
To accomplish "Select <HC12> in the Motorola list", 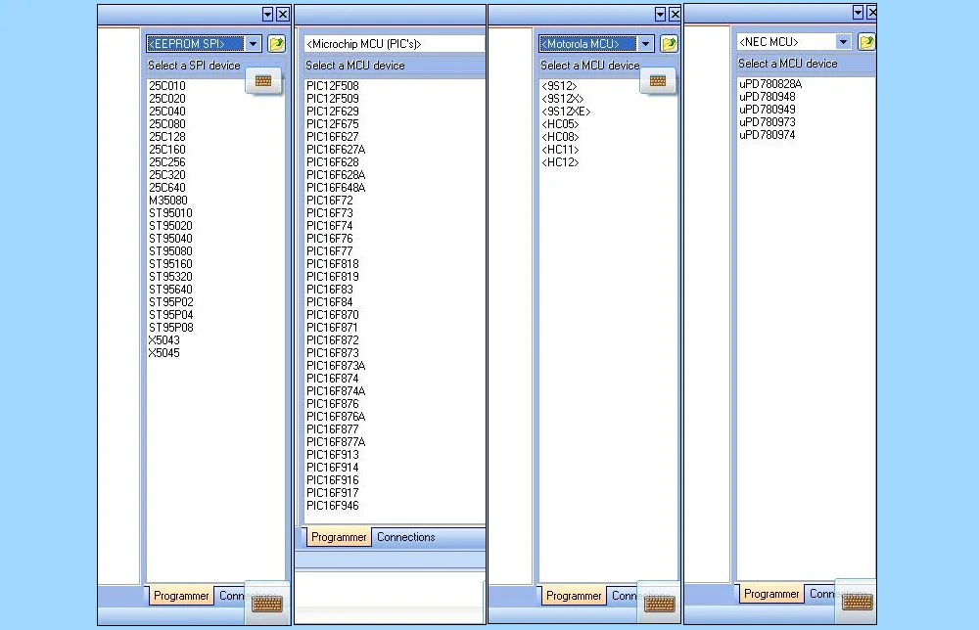I will coord(560,162).
